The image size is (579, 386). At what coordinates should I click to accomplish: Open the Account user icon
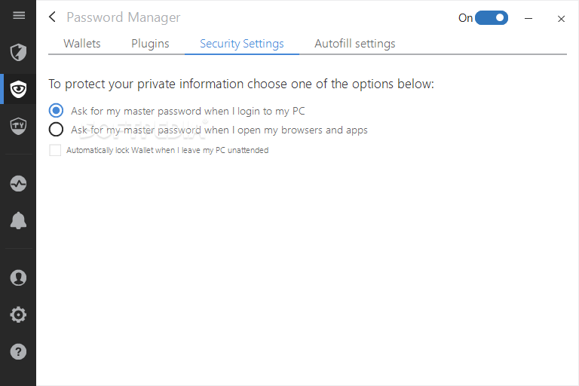click(18, 277)
